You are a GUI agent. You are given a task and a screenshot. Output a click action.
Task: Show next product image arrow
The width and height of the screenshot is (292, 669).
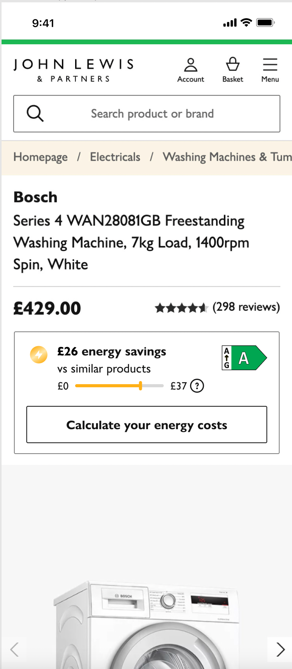[x=280, y=649]
